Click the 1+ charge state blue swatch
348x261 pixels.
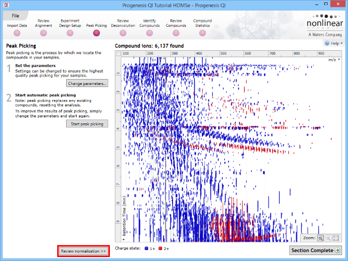point(147,249)
